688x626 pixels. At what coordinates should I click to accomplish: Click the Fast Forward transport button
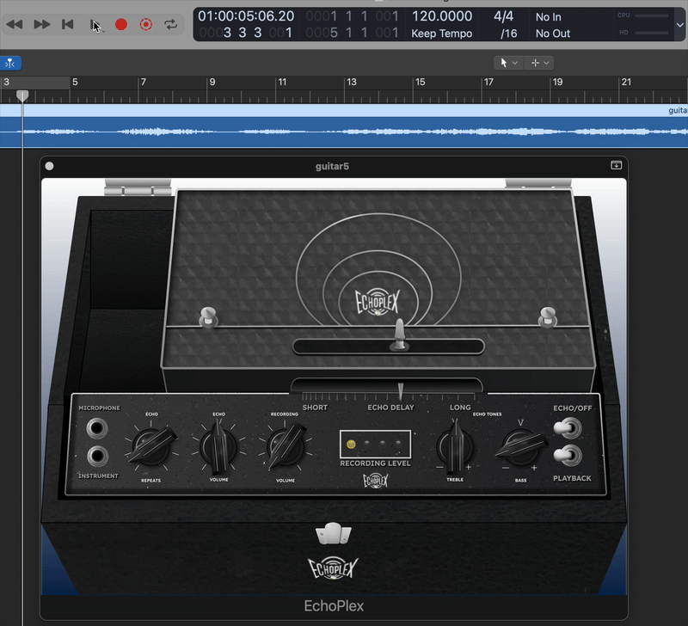pos(41,25)
